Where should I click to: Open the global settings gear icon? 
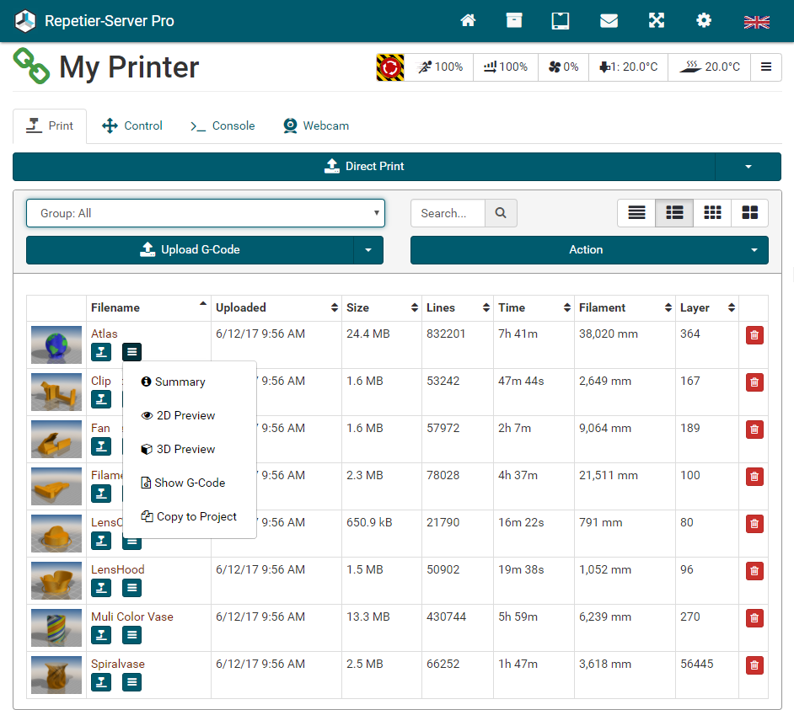click(703, 21)
